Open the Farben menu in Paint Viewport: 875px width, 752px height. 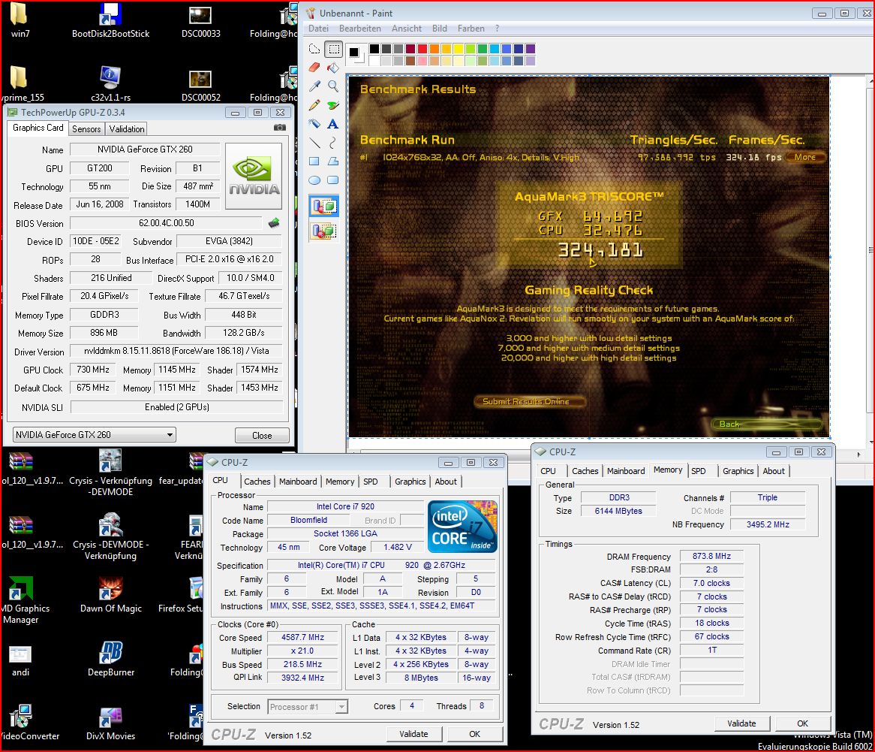pyautogui.click(x=471, y=29)
